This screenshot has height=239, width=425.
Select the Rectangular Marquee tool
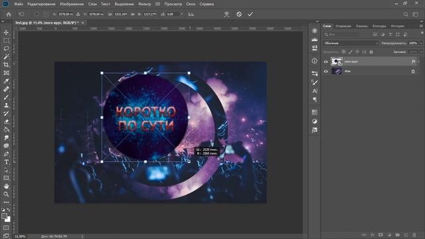point(6,40)
